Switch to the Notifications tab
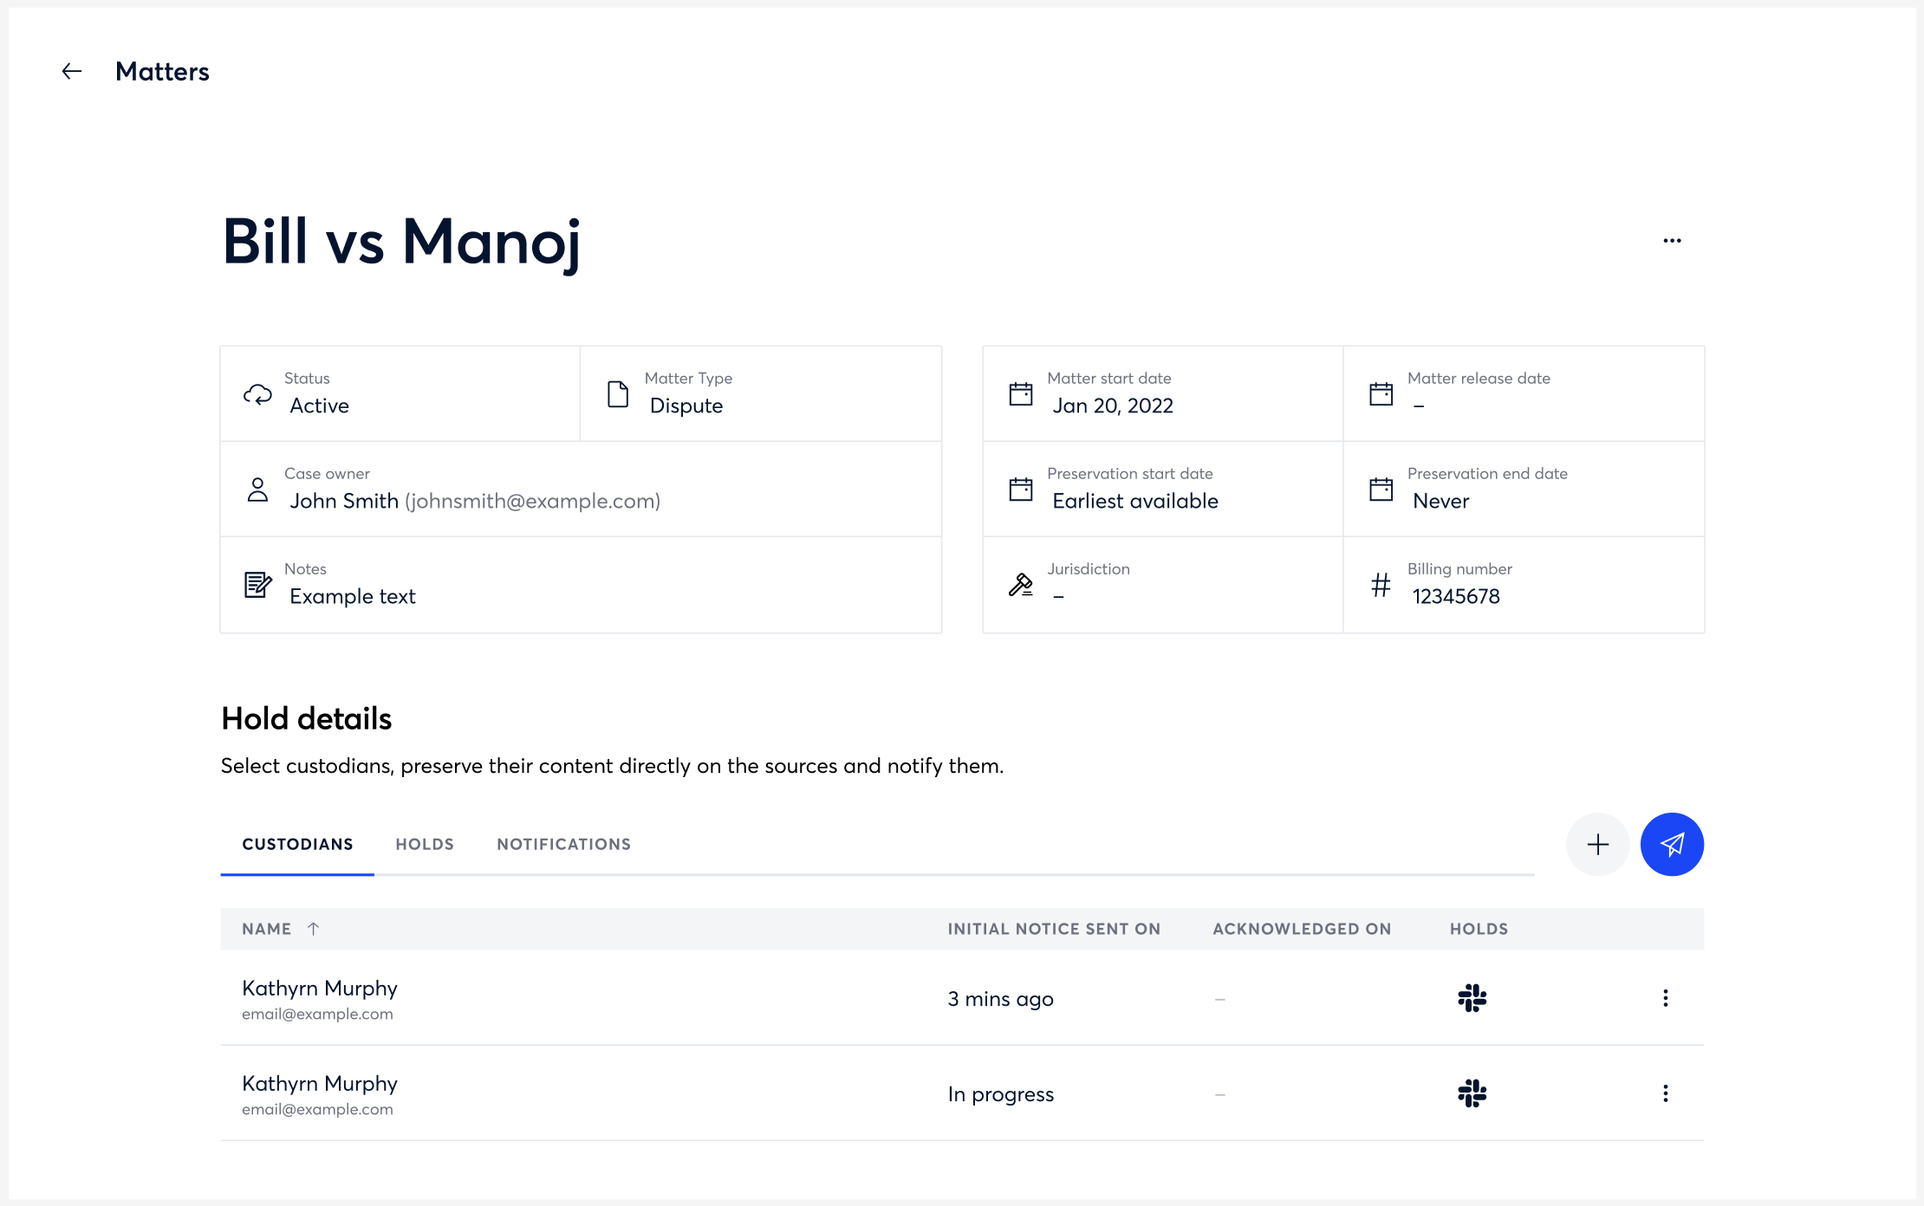The image size is (1924, 1206). click(x=563, y=844)
